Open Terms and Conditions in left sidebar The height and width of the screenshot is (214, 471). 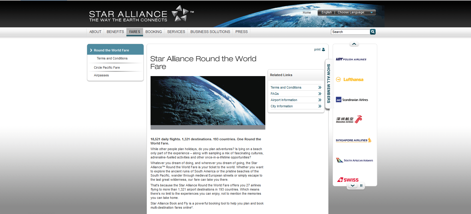click(112, 59)
